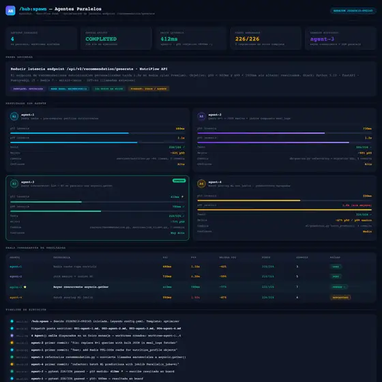Screen dimensions: 382x382
Task: Click the agent-1 status badge in table
Action: (336, 267)
